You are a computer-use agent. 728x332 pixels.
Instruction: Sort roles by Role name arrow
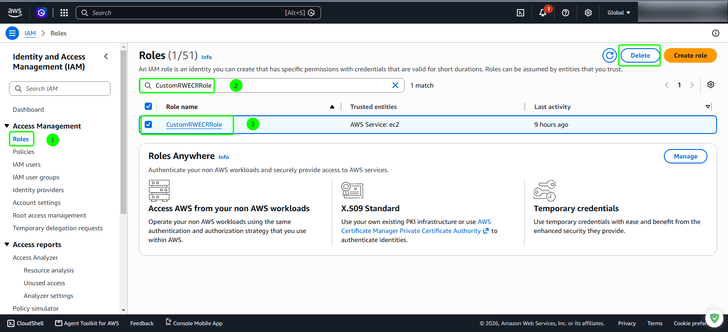332,107
